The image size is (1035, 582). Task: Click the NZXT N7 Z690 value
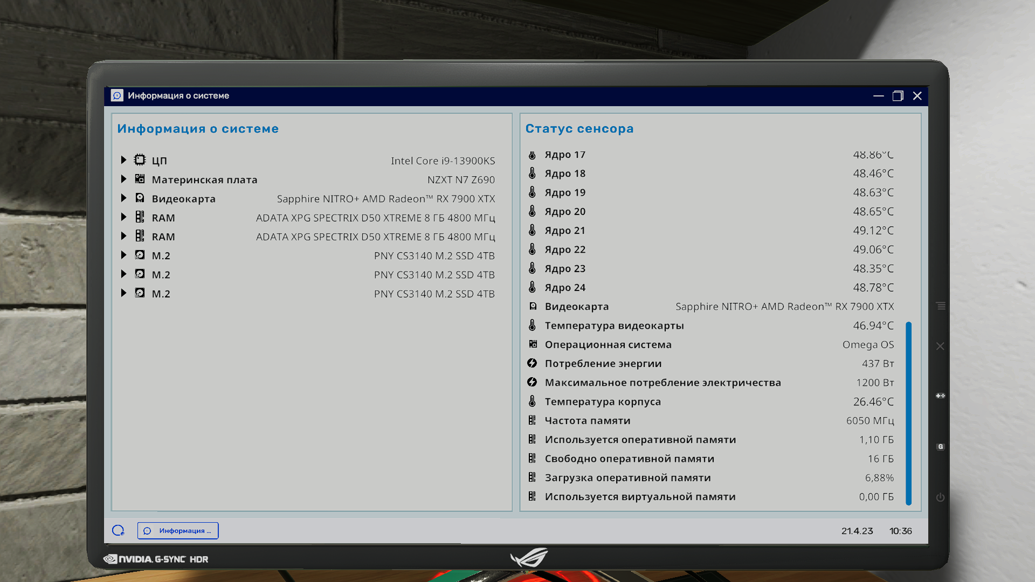(x=461, y=179)
